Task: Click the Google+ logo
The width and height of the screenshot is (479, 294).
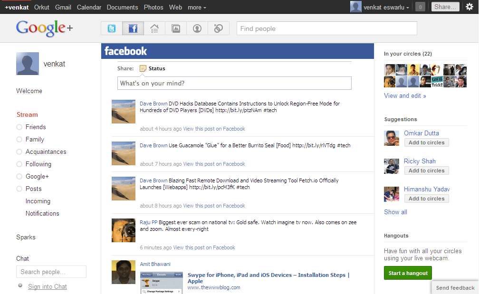Action: 44,28
